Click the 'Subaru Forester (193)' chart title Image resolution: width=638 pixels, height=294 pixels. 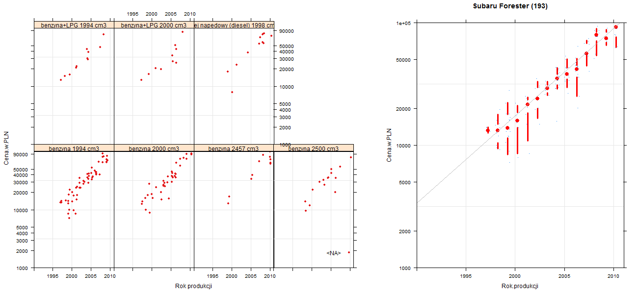pyautogui.click(x=510, y=6)
